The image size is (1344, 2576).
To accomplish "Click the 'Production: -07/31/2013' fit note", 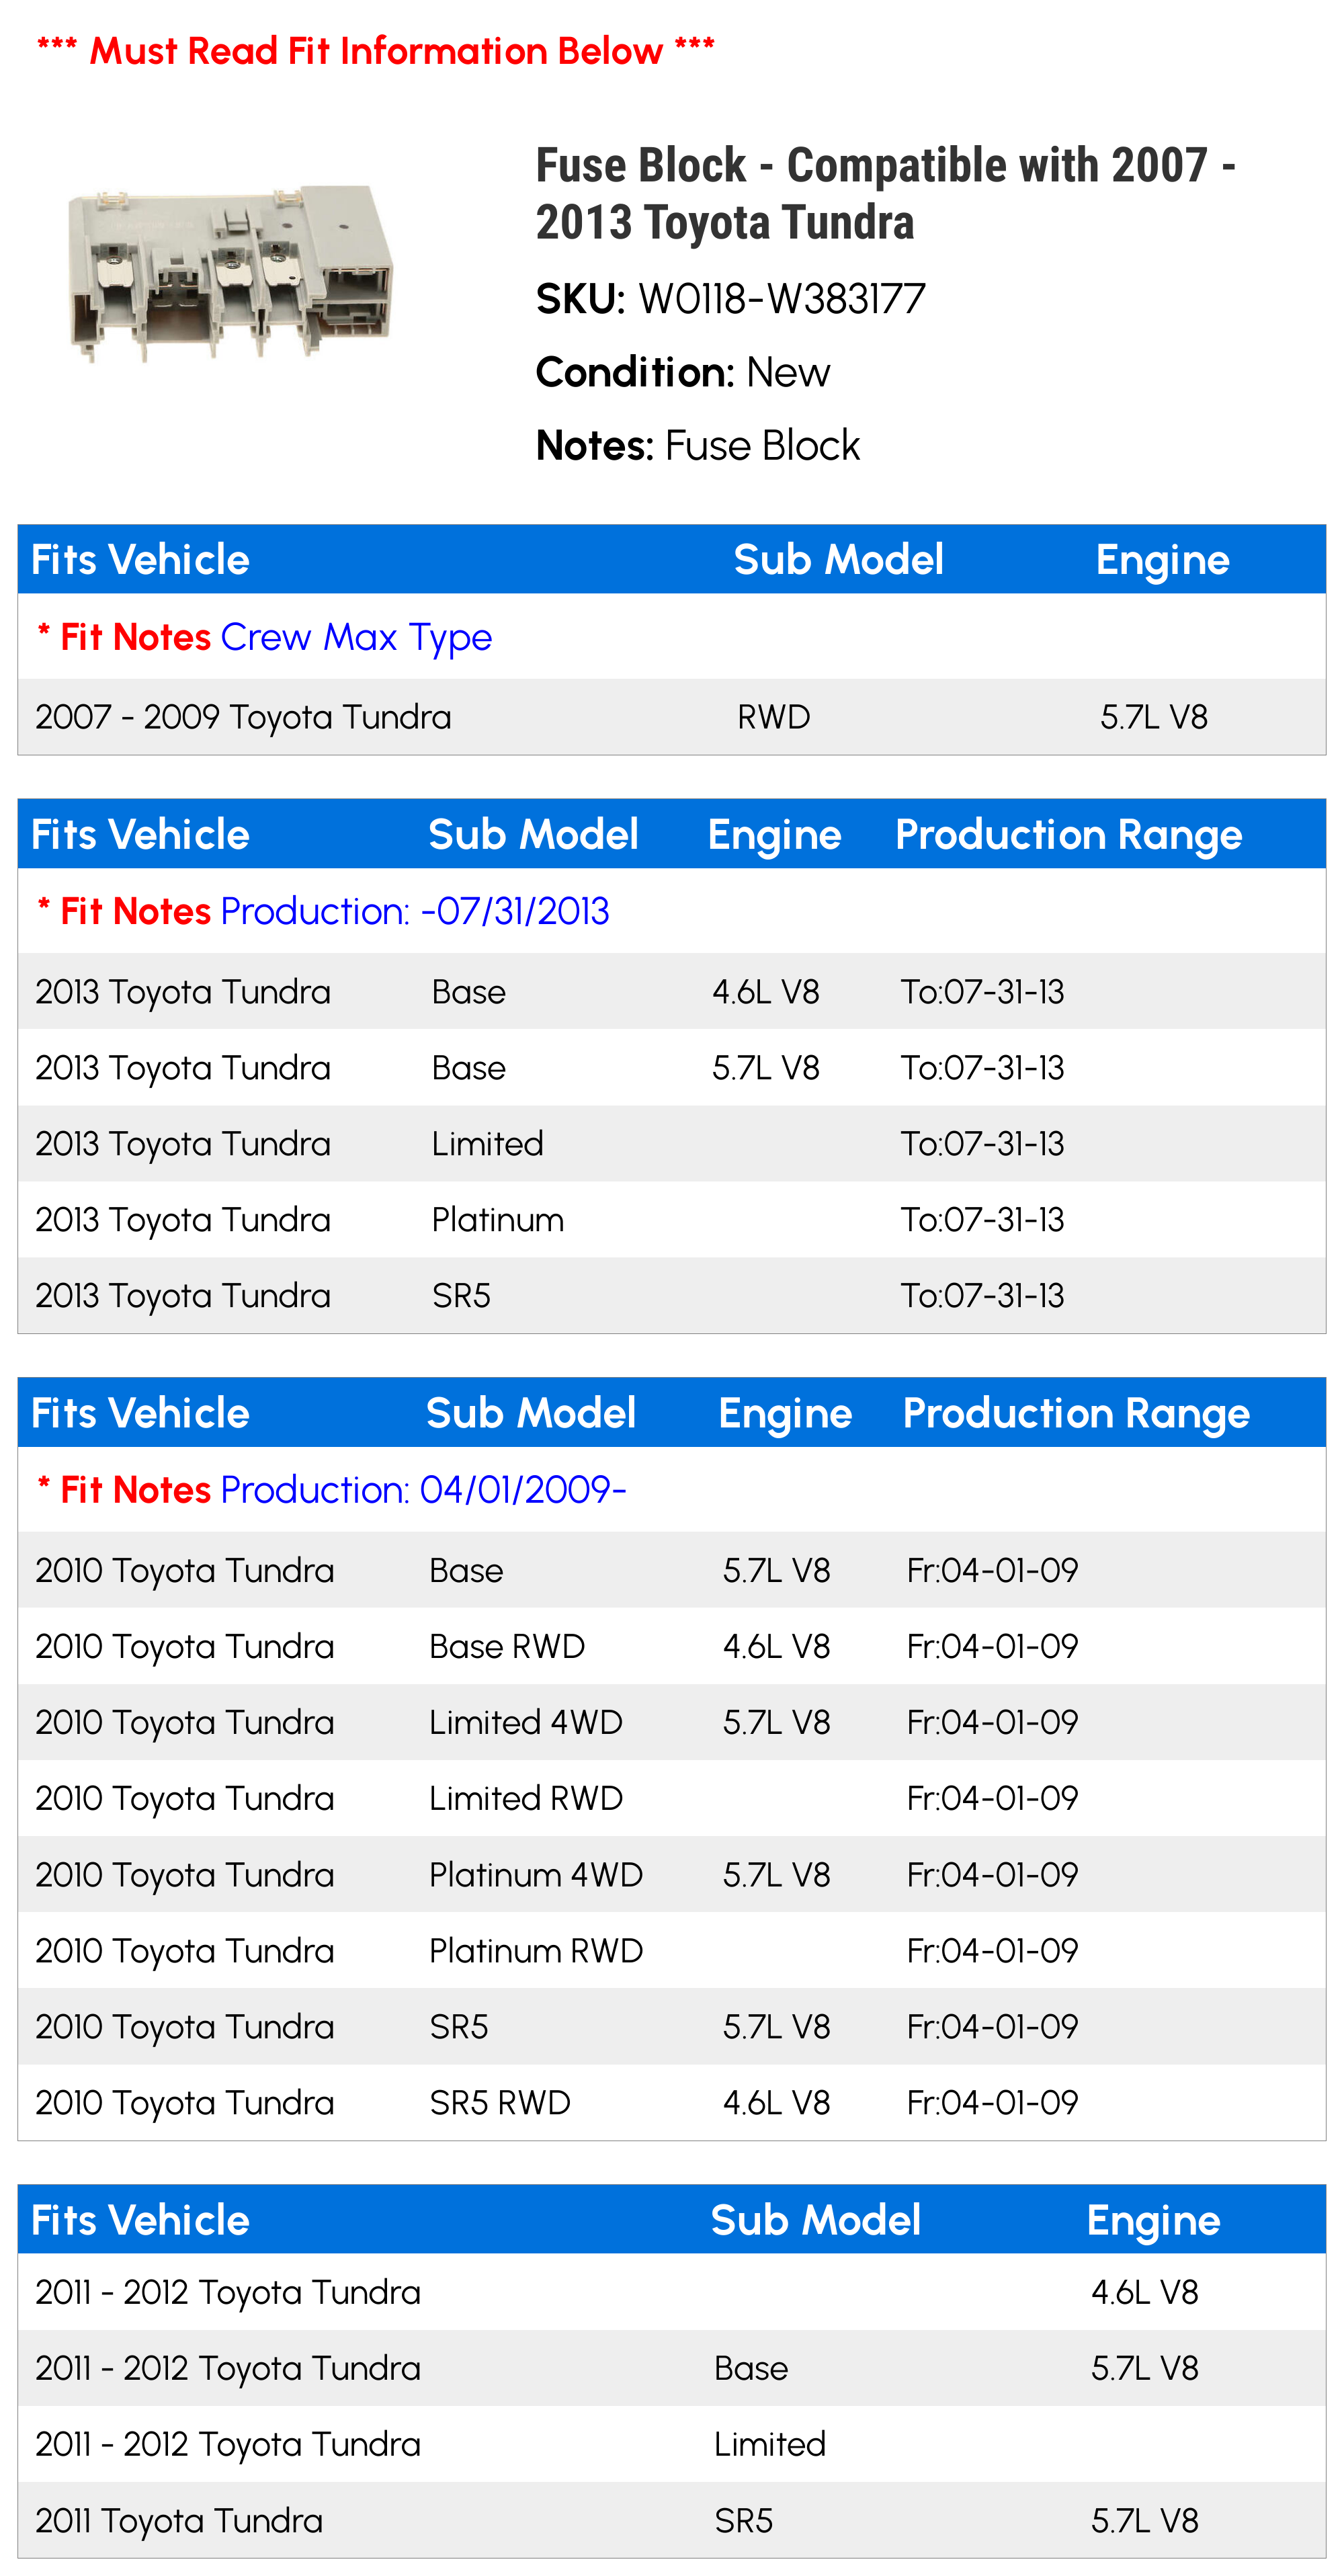I will click(415, 911).
